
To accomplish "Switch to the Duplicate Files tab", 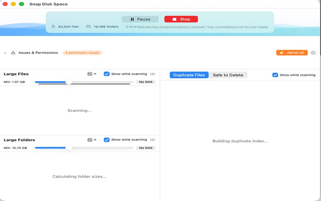I will tap(189, 75).
